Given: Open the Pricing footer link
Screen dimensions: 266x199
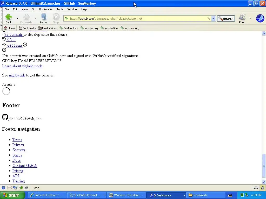Looking at the screenshot, I should click(18, 171).
